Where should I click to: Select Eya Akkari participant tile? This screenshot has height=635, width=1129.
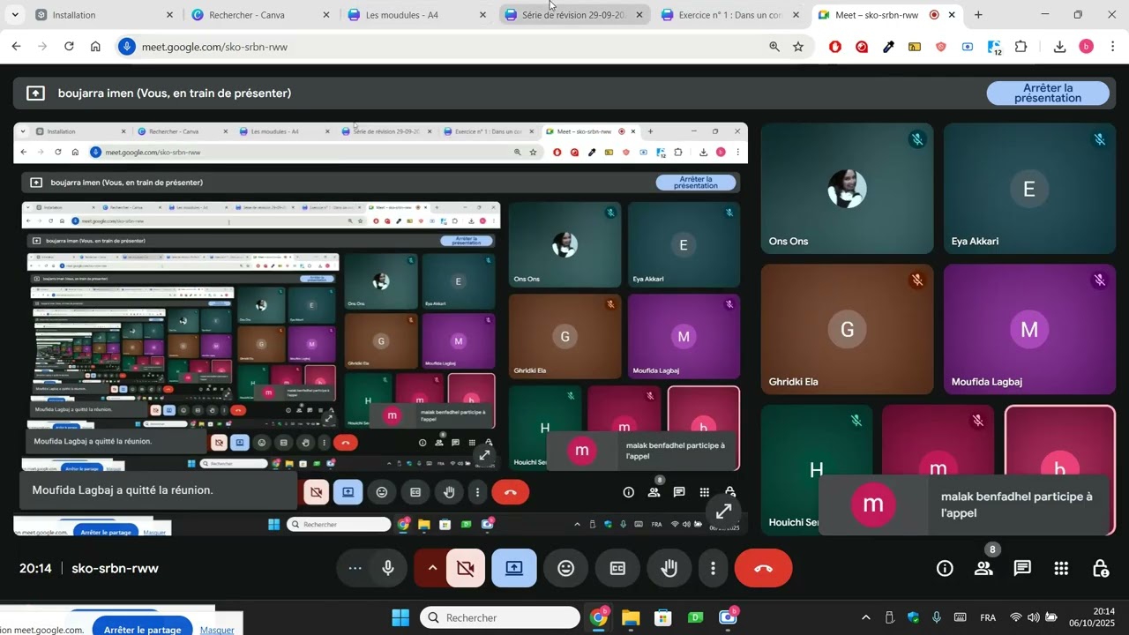point(1029,189)
